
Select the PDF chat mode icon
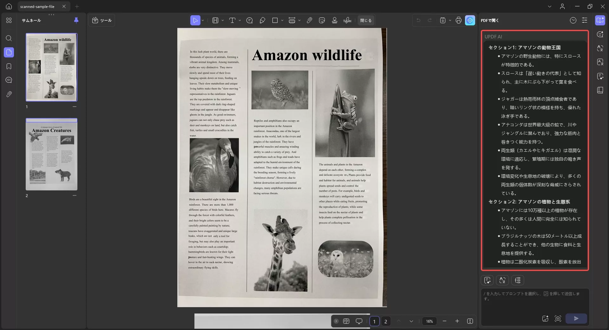pos(600,20)
